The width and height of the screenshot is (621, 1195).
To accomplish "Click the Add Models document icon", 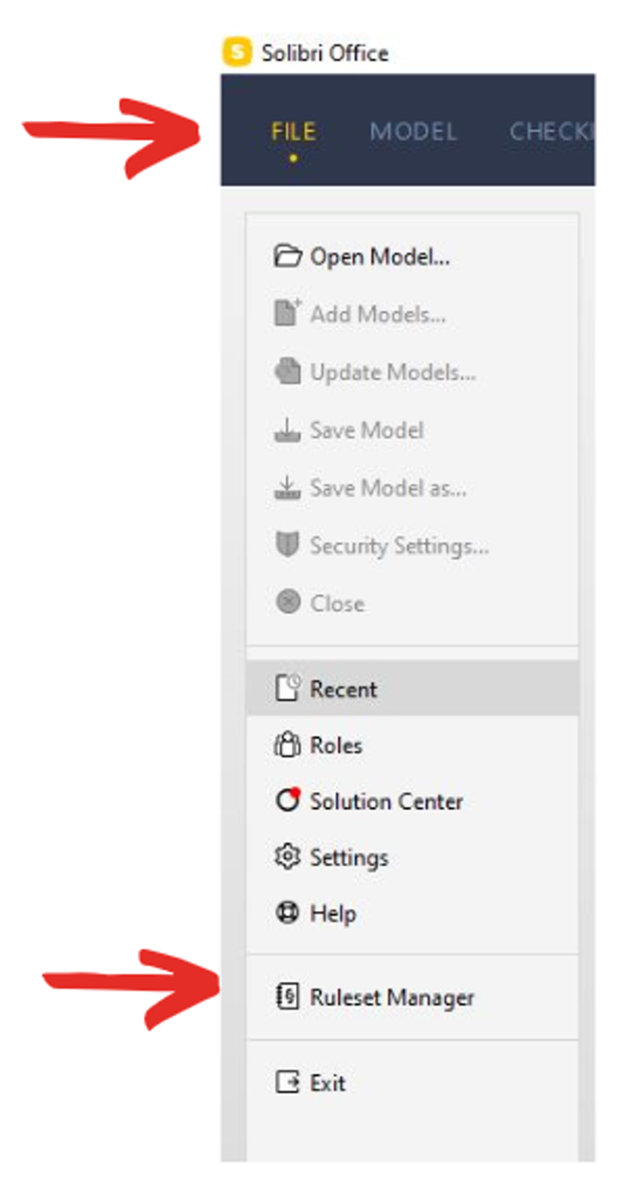I will tap(287, 313).
